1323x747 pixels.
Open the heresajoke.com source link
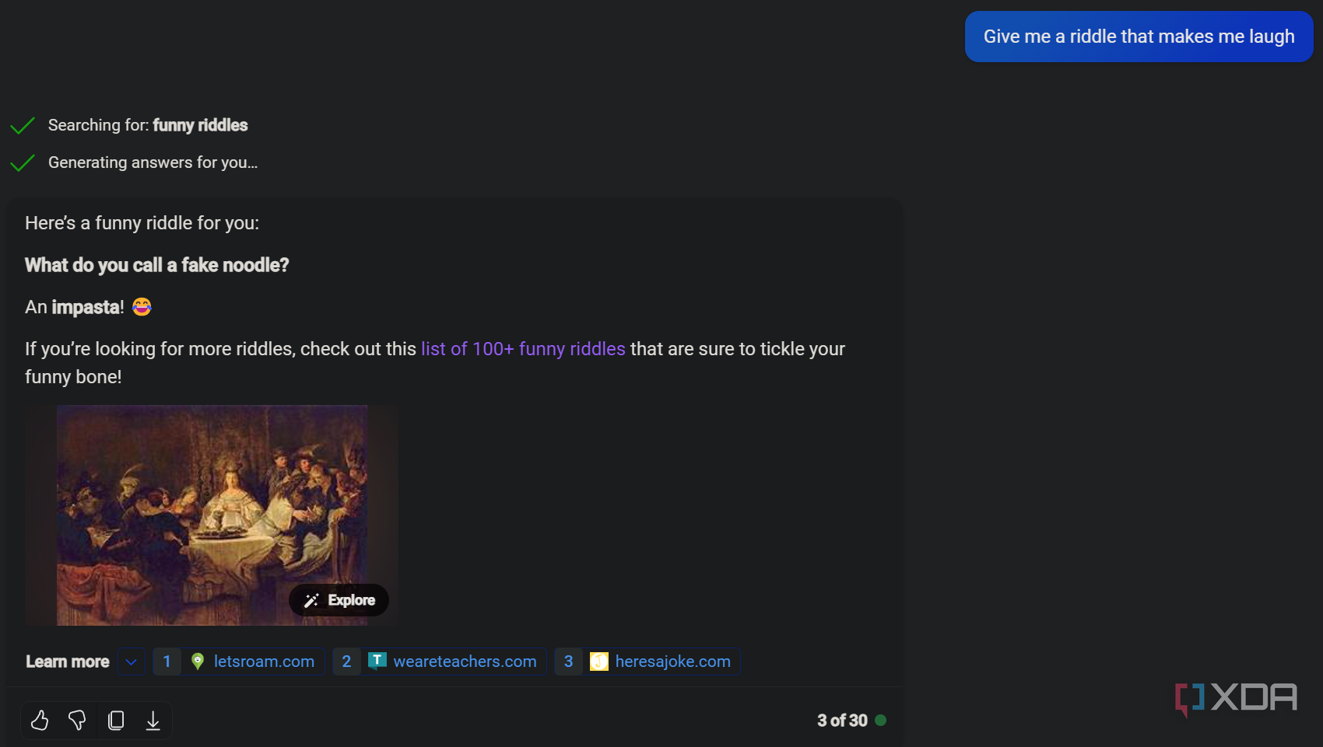pyautogui.click(x=672, y=661)
